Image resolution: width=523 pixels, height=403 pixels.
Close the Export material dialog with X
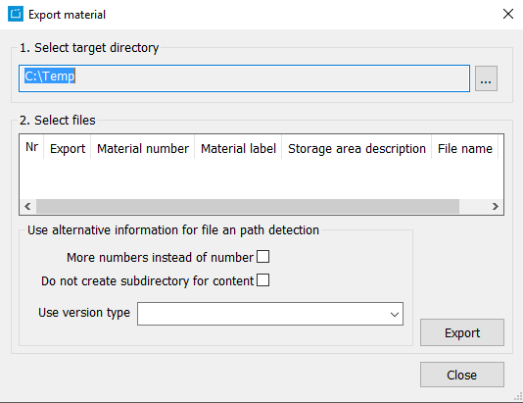[508, 14]
